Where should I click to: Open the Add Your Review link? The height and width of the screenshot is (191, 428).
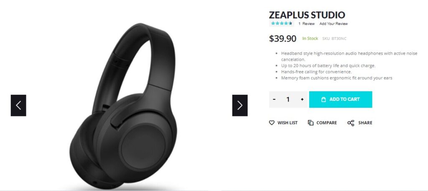coord(334,24)
